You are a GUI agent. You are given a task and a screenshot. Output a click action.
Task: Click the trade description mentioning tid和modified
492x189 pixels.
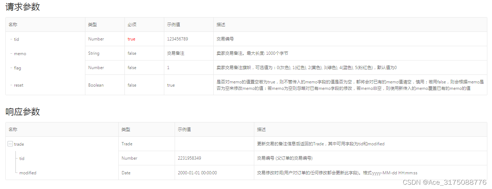[321, 144]
